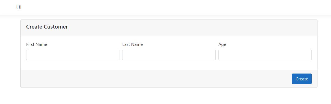The height and width of the screenshot is (104, 331).
Task: Click the Last Name label
Action: tap(133, 44)
